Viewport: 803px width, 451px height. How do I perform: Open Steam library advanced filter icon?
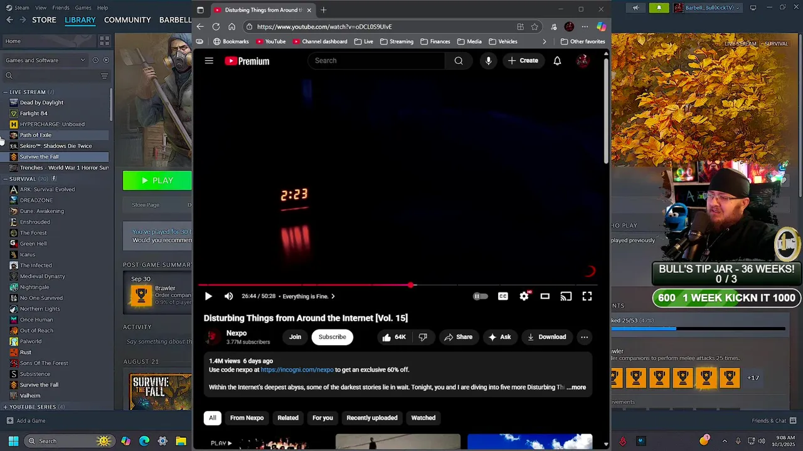pyautogui.click(x=104, y=76)
